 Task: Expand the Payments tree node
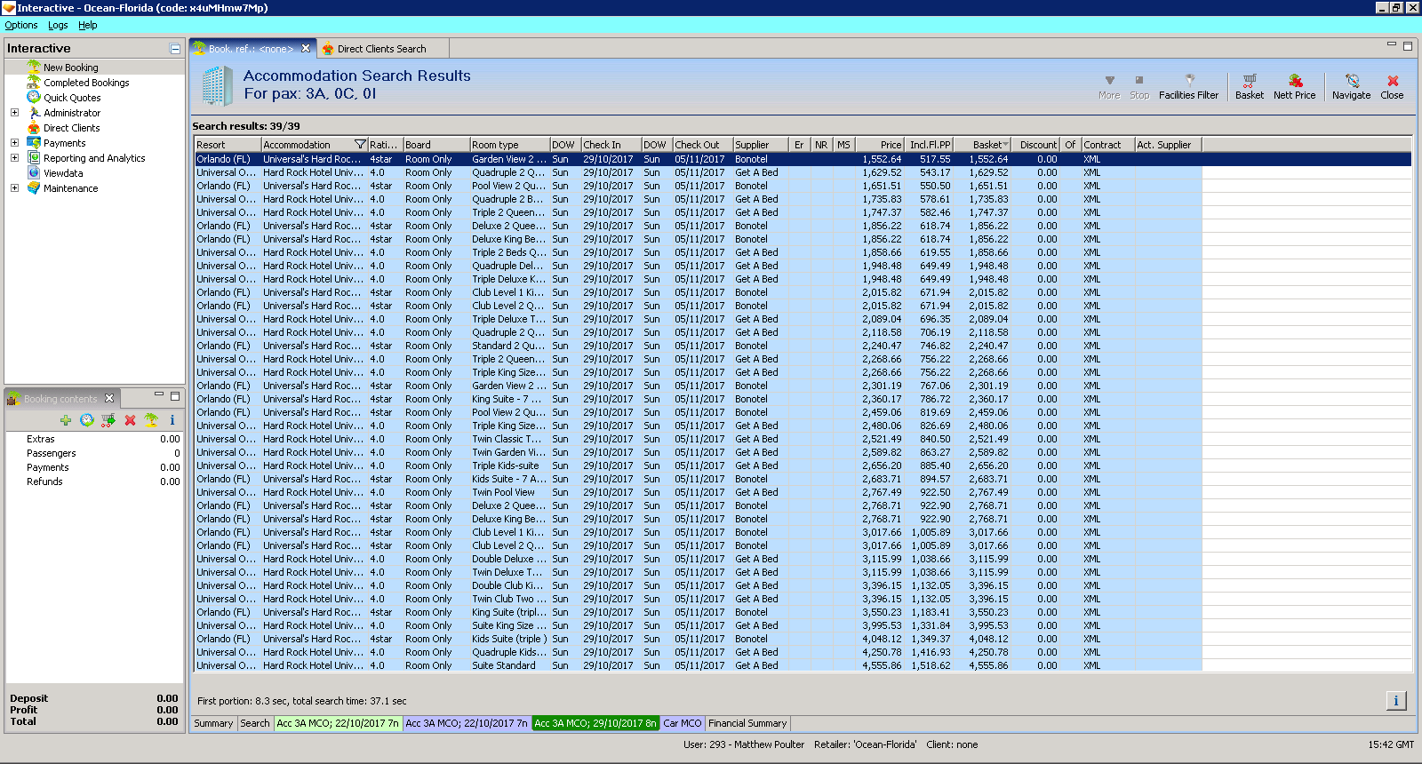14,143
